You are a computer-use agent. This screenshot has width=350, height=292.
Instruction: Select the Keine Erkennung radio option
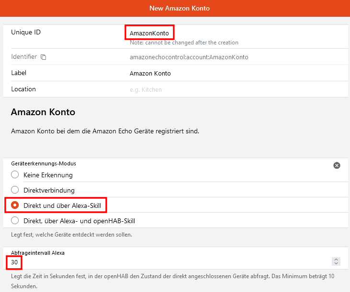(x=15, y=174)
